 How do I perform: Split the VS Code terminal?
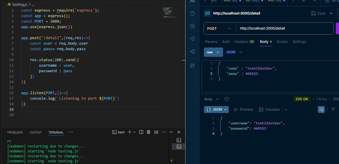pyautogui.click(x=141, y=132)
